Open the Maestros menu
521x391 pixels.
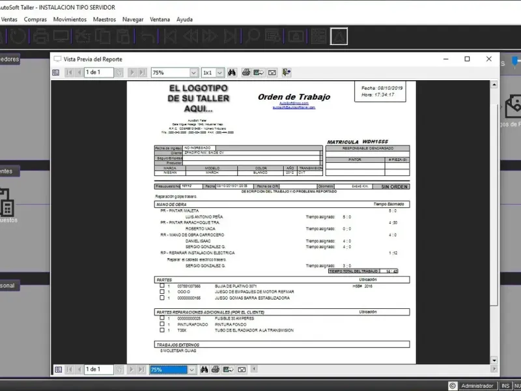pos(104,20)
